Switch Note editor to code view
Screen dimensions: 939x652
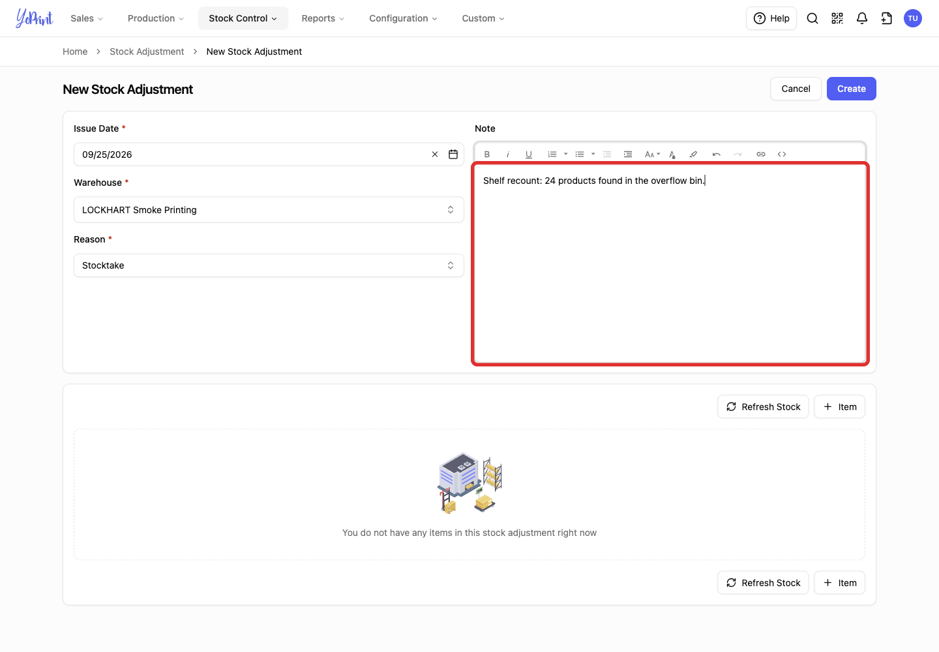[782, 155]
